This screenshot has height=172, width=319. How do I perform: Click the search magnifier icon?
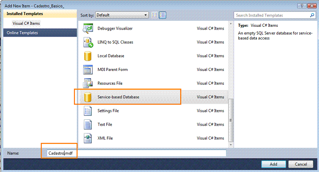[x=312, y=15]
